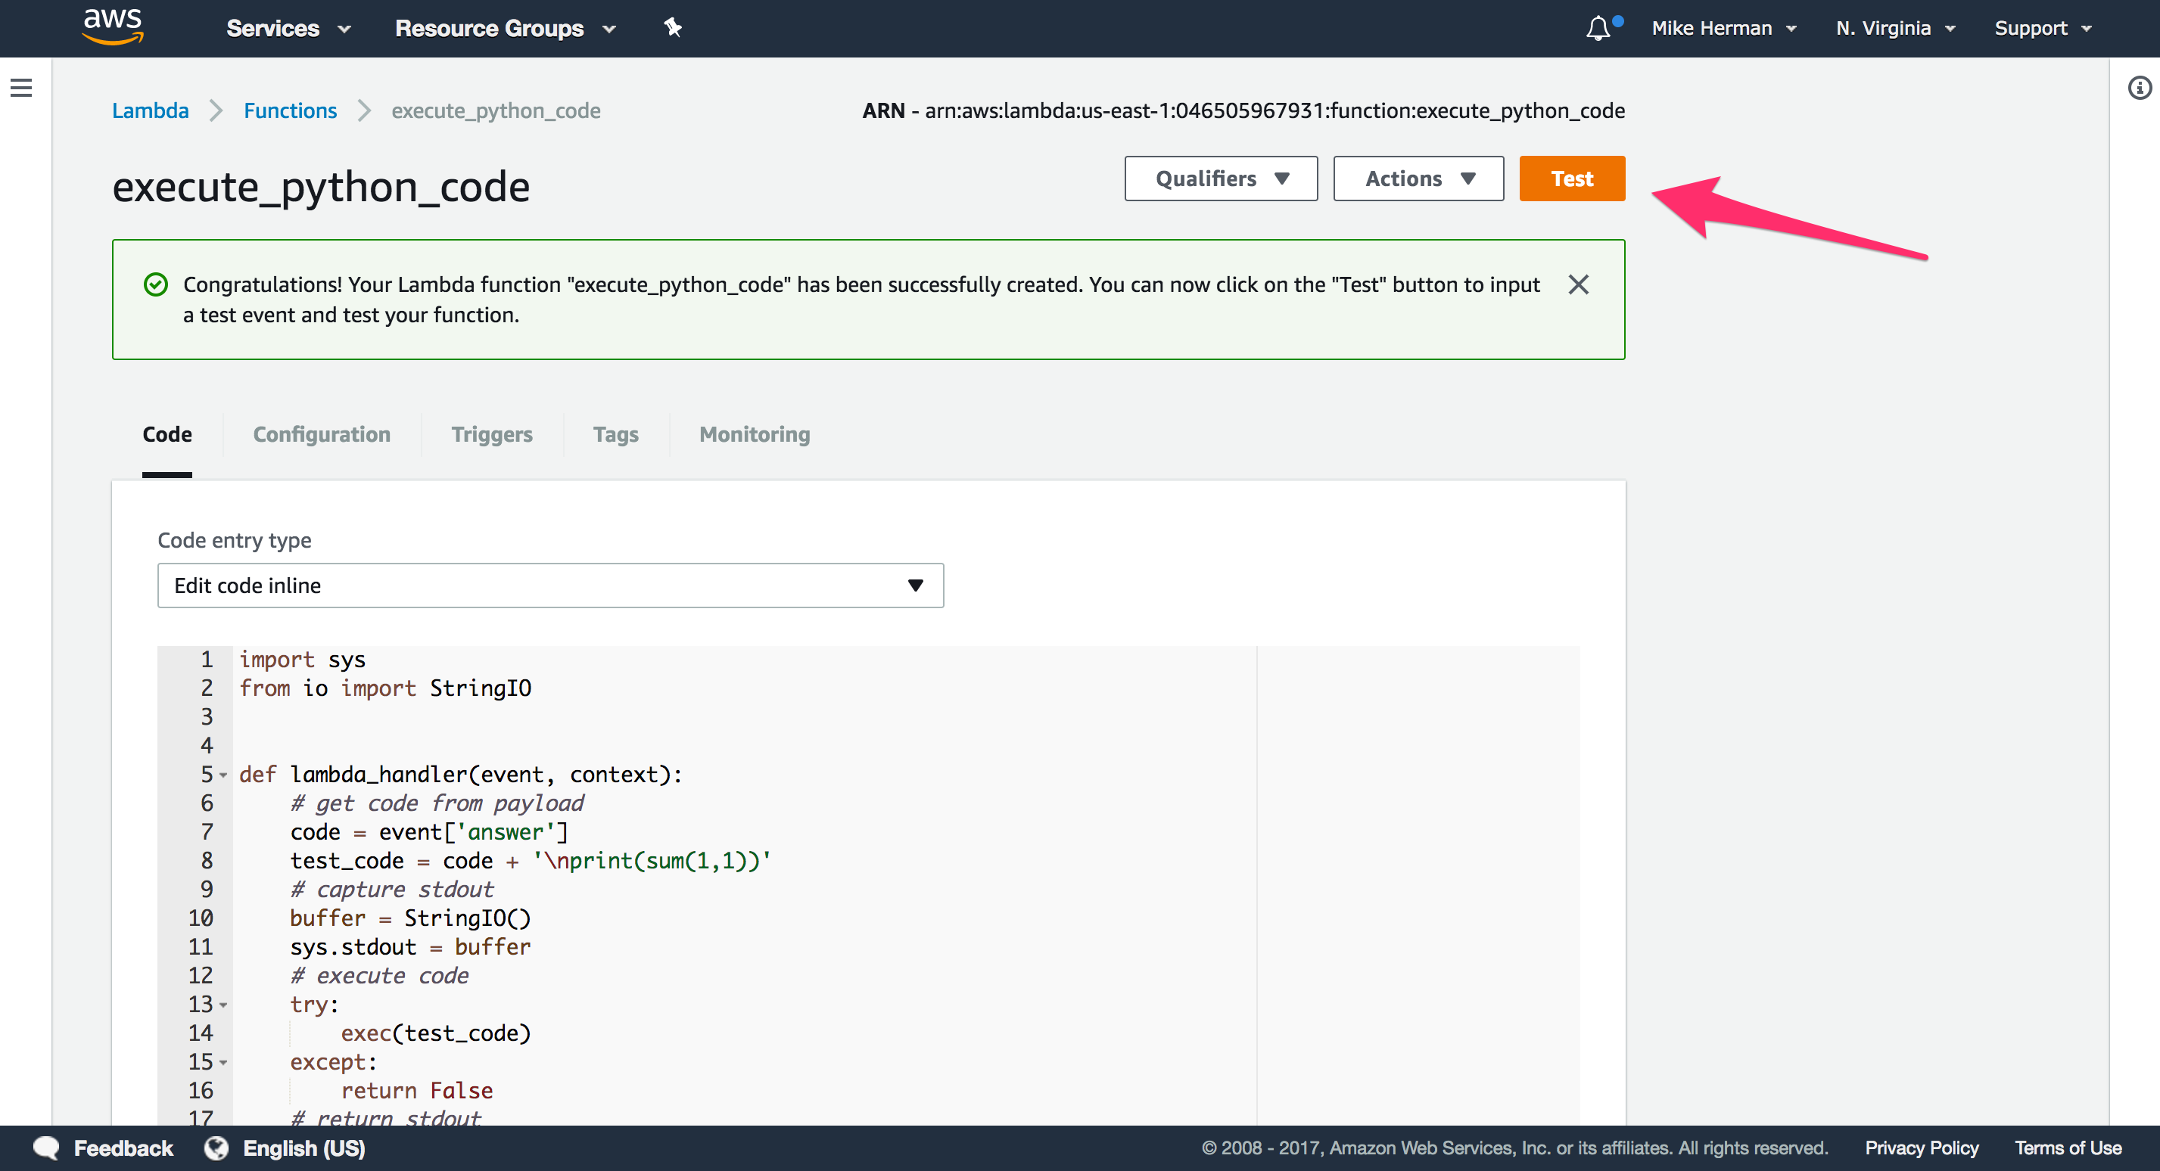Select the Triggers tab
Image resolution: width=2160 pixels, height=1171 pixels.
point(490,433)
